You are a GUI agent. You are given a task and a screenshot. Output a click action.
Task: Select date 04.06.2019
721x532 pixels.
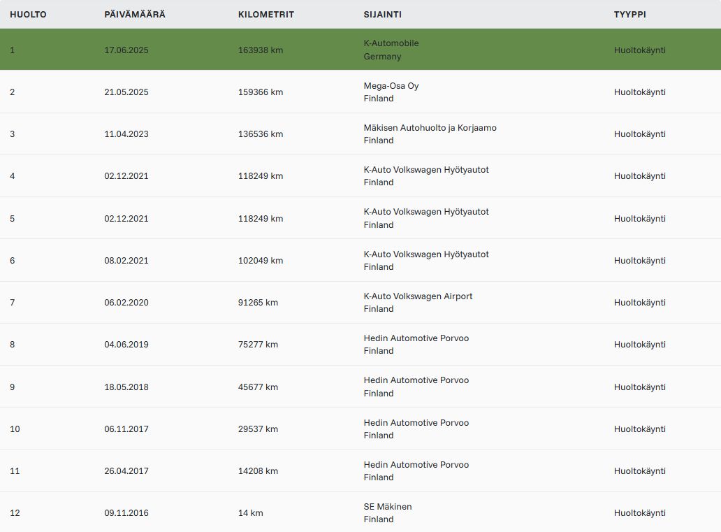click(x=126, y=344)
